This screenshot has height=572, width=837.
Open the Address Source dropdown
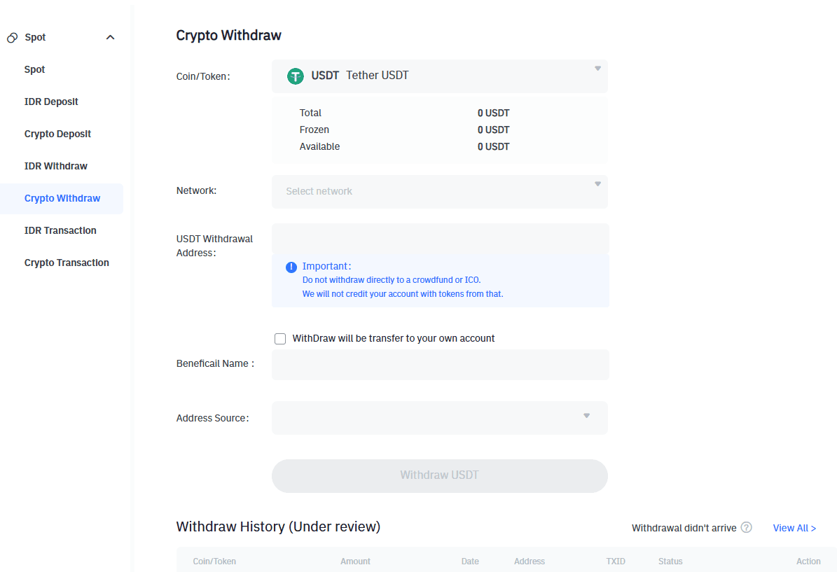click(x=439, y=417)
